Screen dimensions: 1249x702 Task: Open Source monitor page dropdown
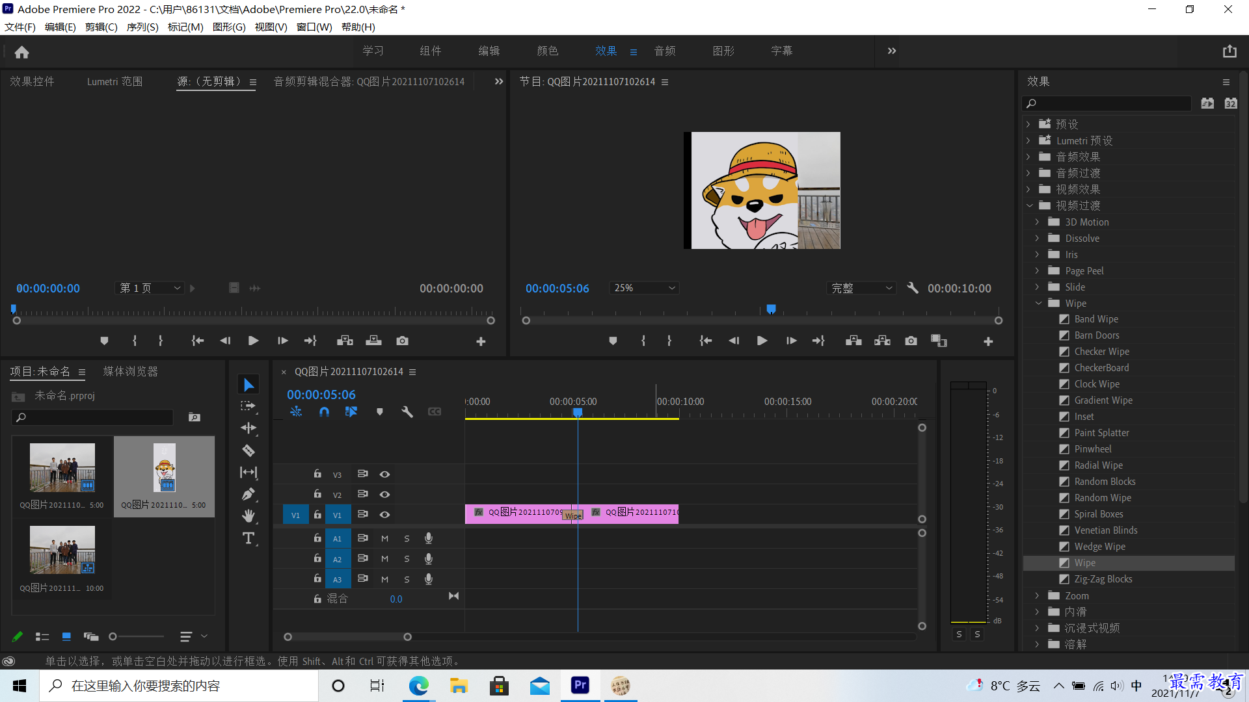click(150, 287)
